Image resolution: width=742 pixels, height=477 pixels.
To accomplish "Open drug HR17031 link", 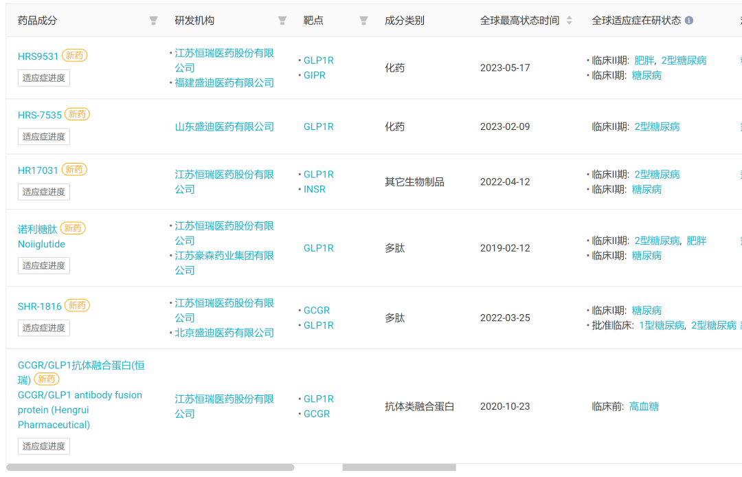I will (x=38, y=170).
